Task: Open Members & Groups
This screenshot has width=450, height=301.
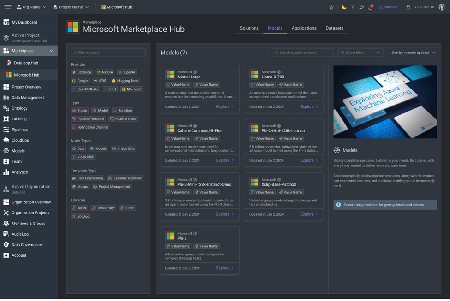Action: 29,223
